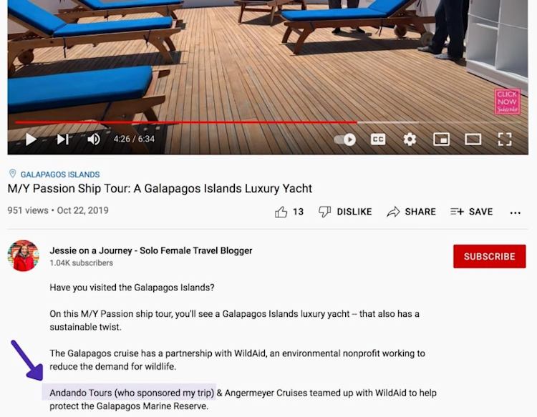
Task: Switch to theater mode view
Action: click(473, 139)
